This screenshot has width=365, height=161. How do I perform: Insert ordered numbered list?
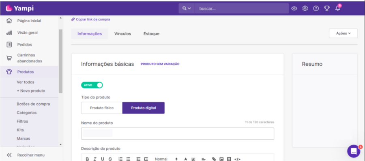coord(120,159)
